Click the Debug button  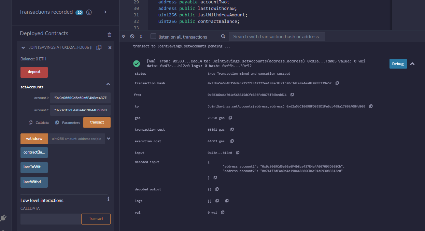(398, 64)
